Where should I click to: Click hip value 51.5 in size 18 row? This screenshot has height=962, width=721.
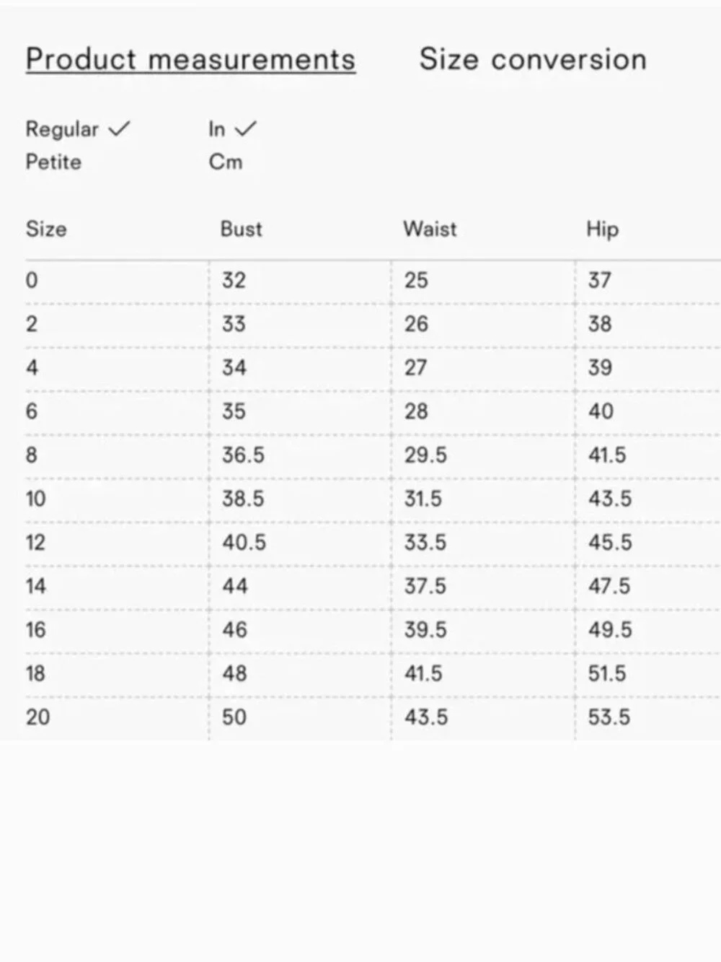tap(607, 673)
